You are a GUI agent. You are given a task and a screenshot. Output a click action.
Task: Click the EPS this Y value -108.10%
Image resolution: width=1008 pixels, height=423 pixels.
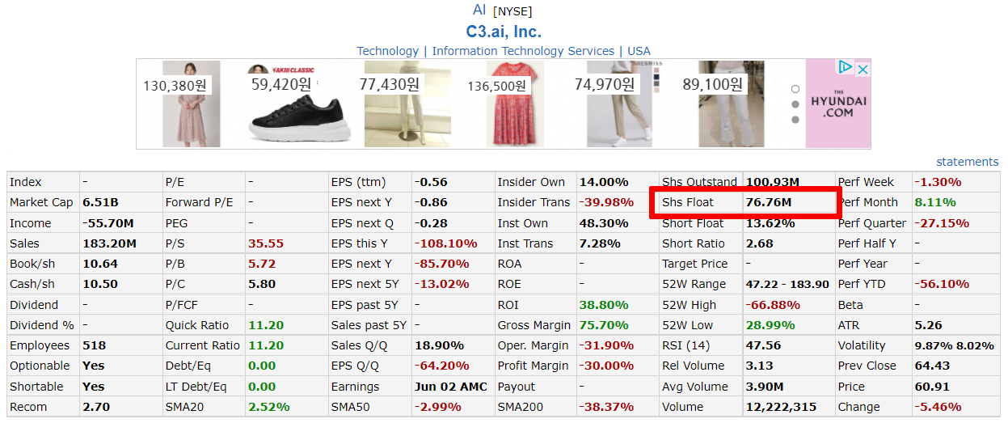tap(445, 243)
